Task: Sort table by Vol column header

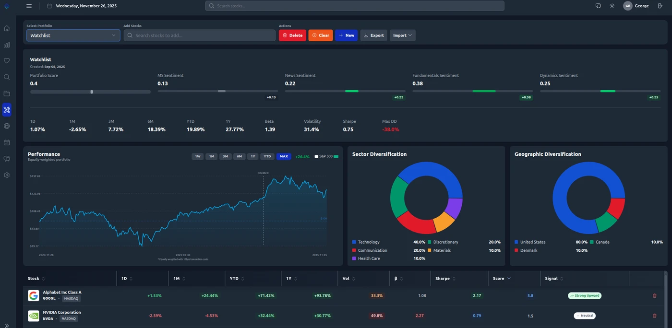Action: pos(348,279)
